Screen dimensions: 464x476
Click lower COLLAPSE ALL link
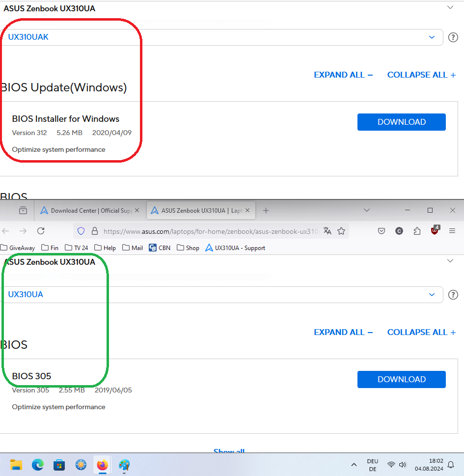(x=421, y=332)
